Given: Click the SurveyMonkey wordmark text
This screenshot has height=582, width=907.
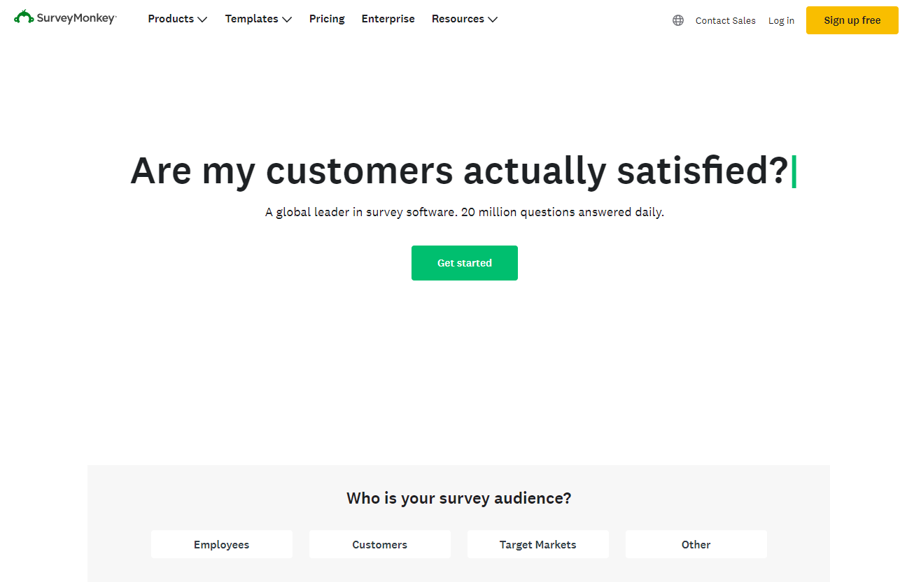Looking at the screenshot, I should 77,18.
